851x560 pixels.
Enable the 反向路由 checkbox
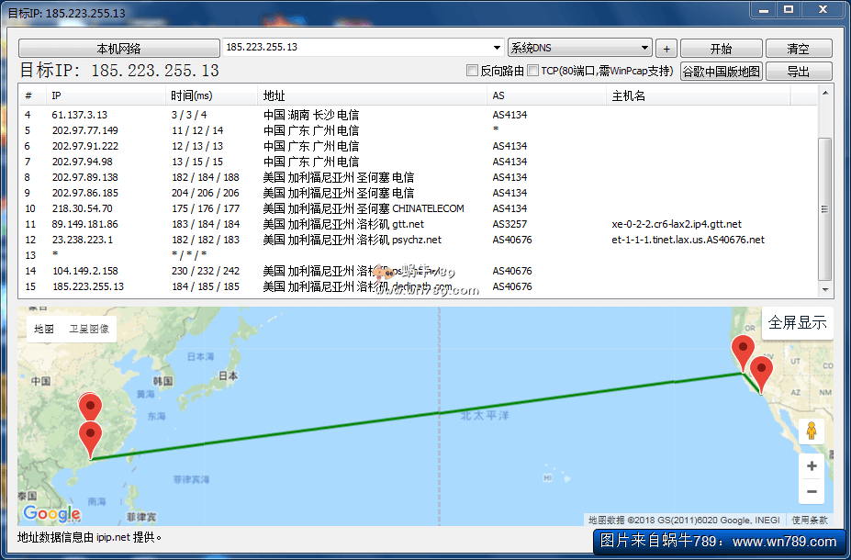(473, 71)
